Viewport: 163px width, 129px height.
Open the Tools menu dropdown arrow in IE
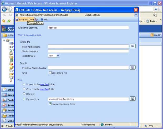pyautogui.click(x=157, y=21)
